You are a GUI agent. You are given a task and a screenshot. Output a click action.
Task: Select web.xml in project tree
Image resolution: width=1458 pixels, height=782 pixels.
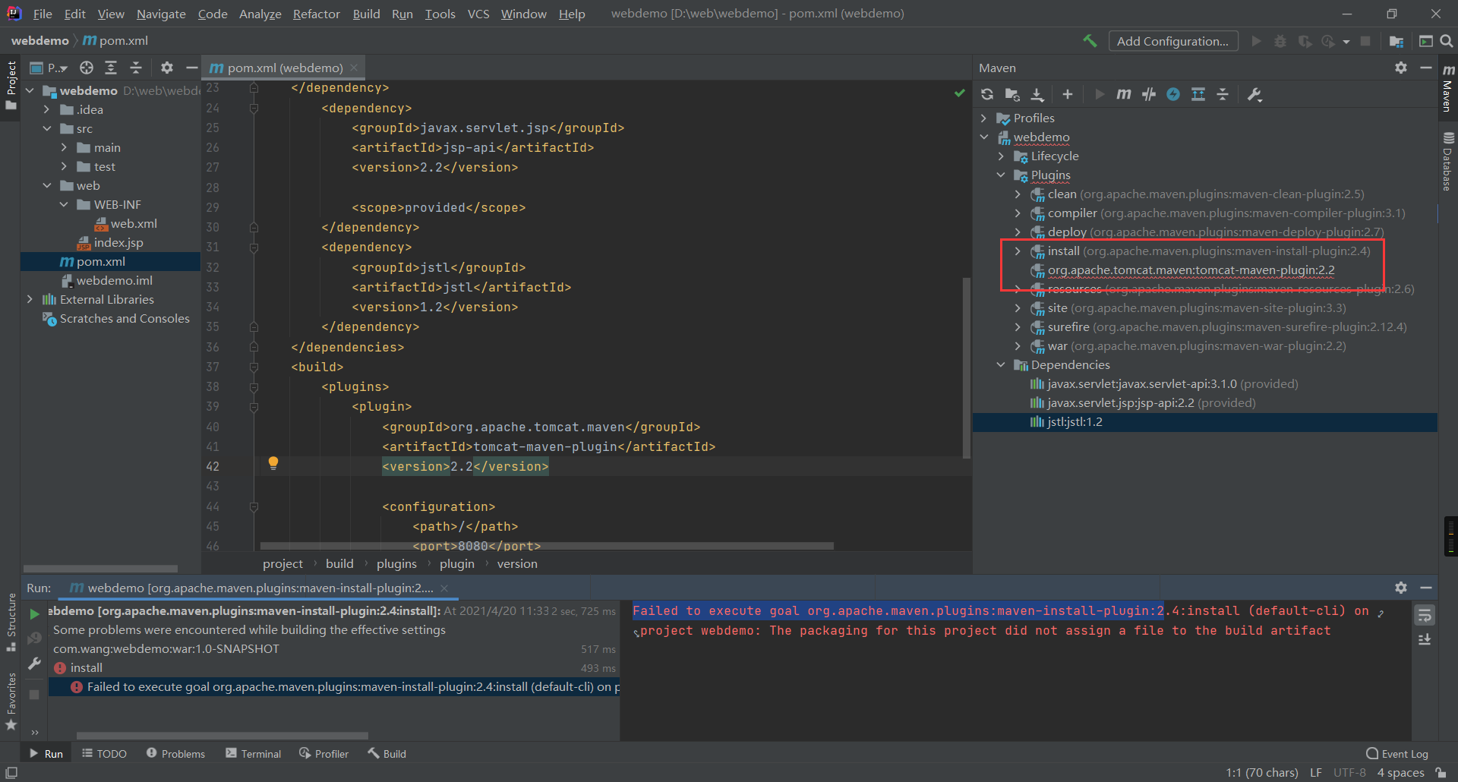(125, 223)
